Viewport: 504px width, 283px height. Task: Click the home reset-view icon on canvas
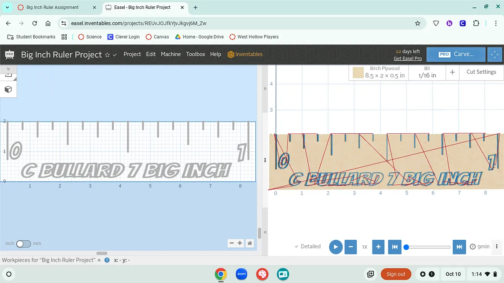click(x=249, y=243)
